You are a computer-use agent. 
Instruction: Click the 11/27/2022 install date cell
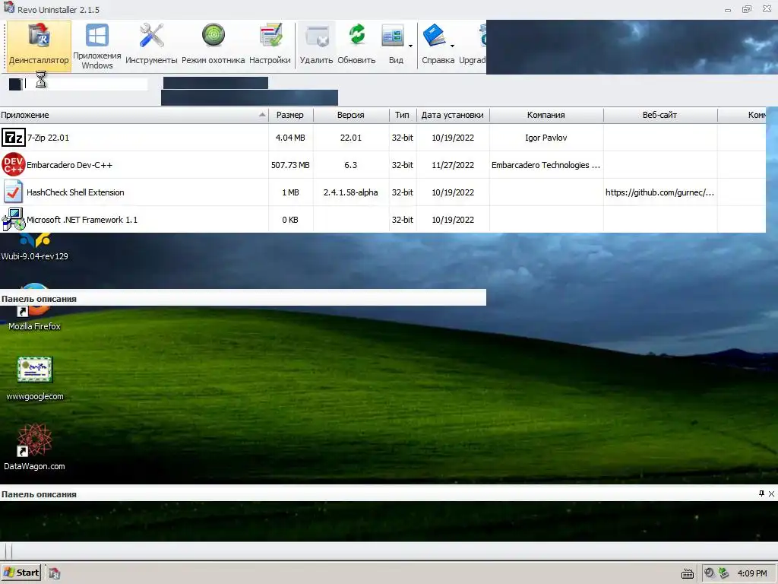(453, 165)
